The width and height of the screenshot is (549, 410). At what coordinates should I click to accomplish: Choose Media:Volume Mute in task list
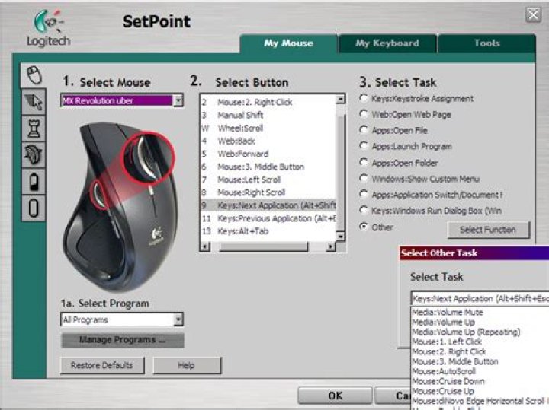(480, 312)
